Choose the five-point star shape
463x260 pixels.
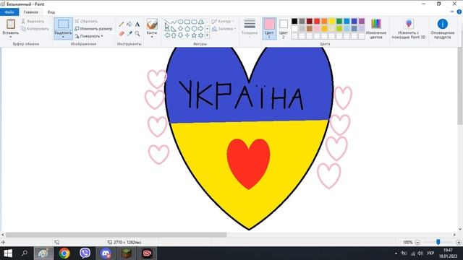coord(194,35)
